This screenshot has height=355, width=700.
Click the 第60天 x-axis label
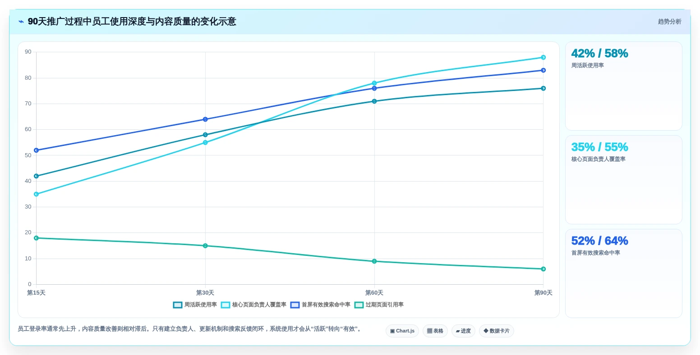[374, 293]
